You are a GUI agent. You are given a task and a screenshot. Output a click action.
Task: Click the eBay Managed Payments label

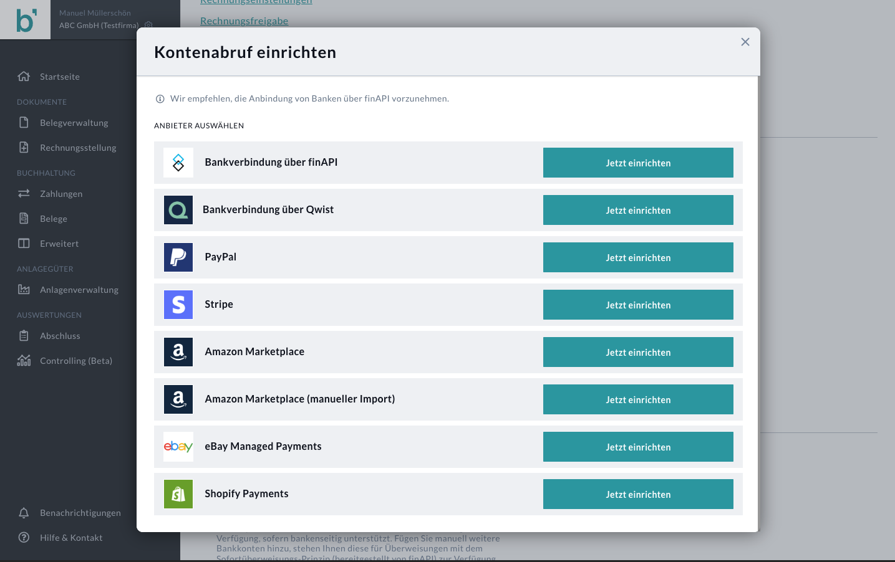tap(263, 447)
